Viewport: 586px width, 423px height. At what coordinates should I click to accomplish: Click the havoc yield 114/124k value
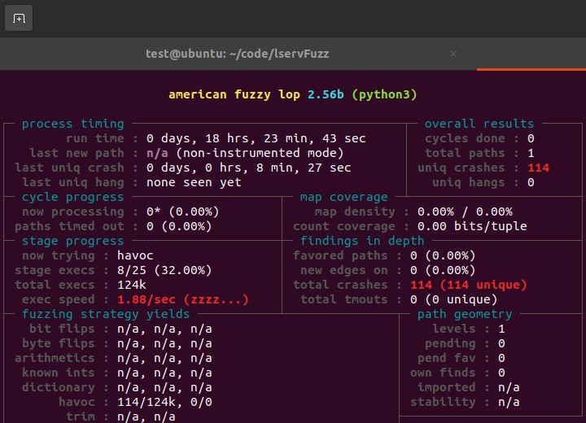pyautogui.click(x=150, y=402)
